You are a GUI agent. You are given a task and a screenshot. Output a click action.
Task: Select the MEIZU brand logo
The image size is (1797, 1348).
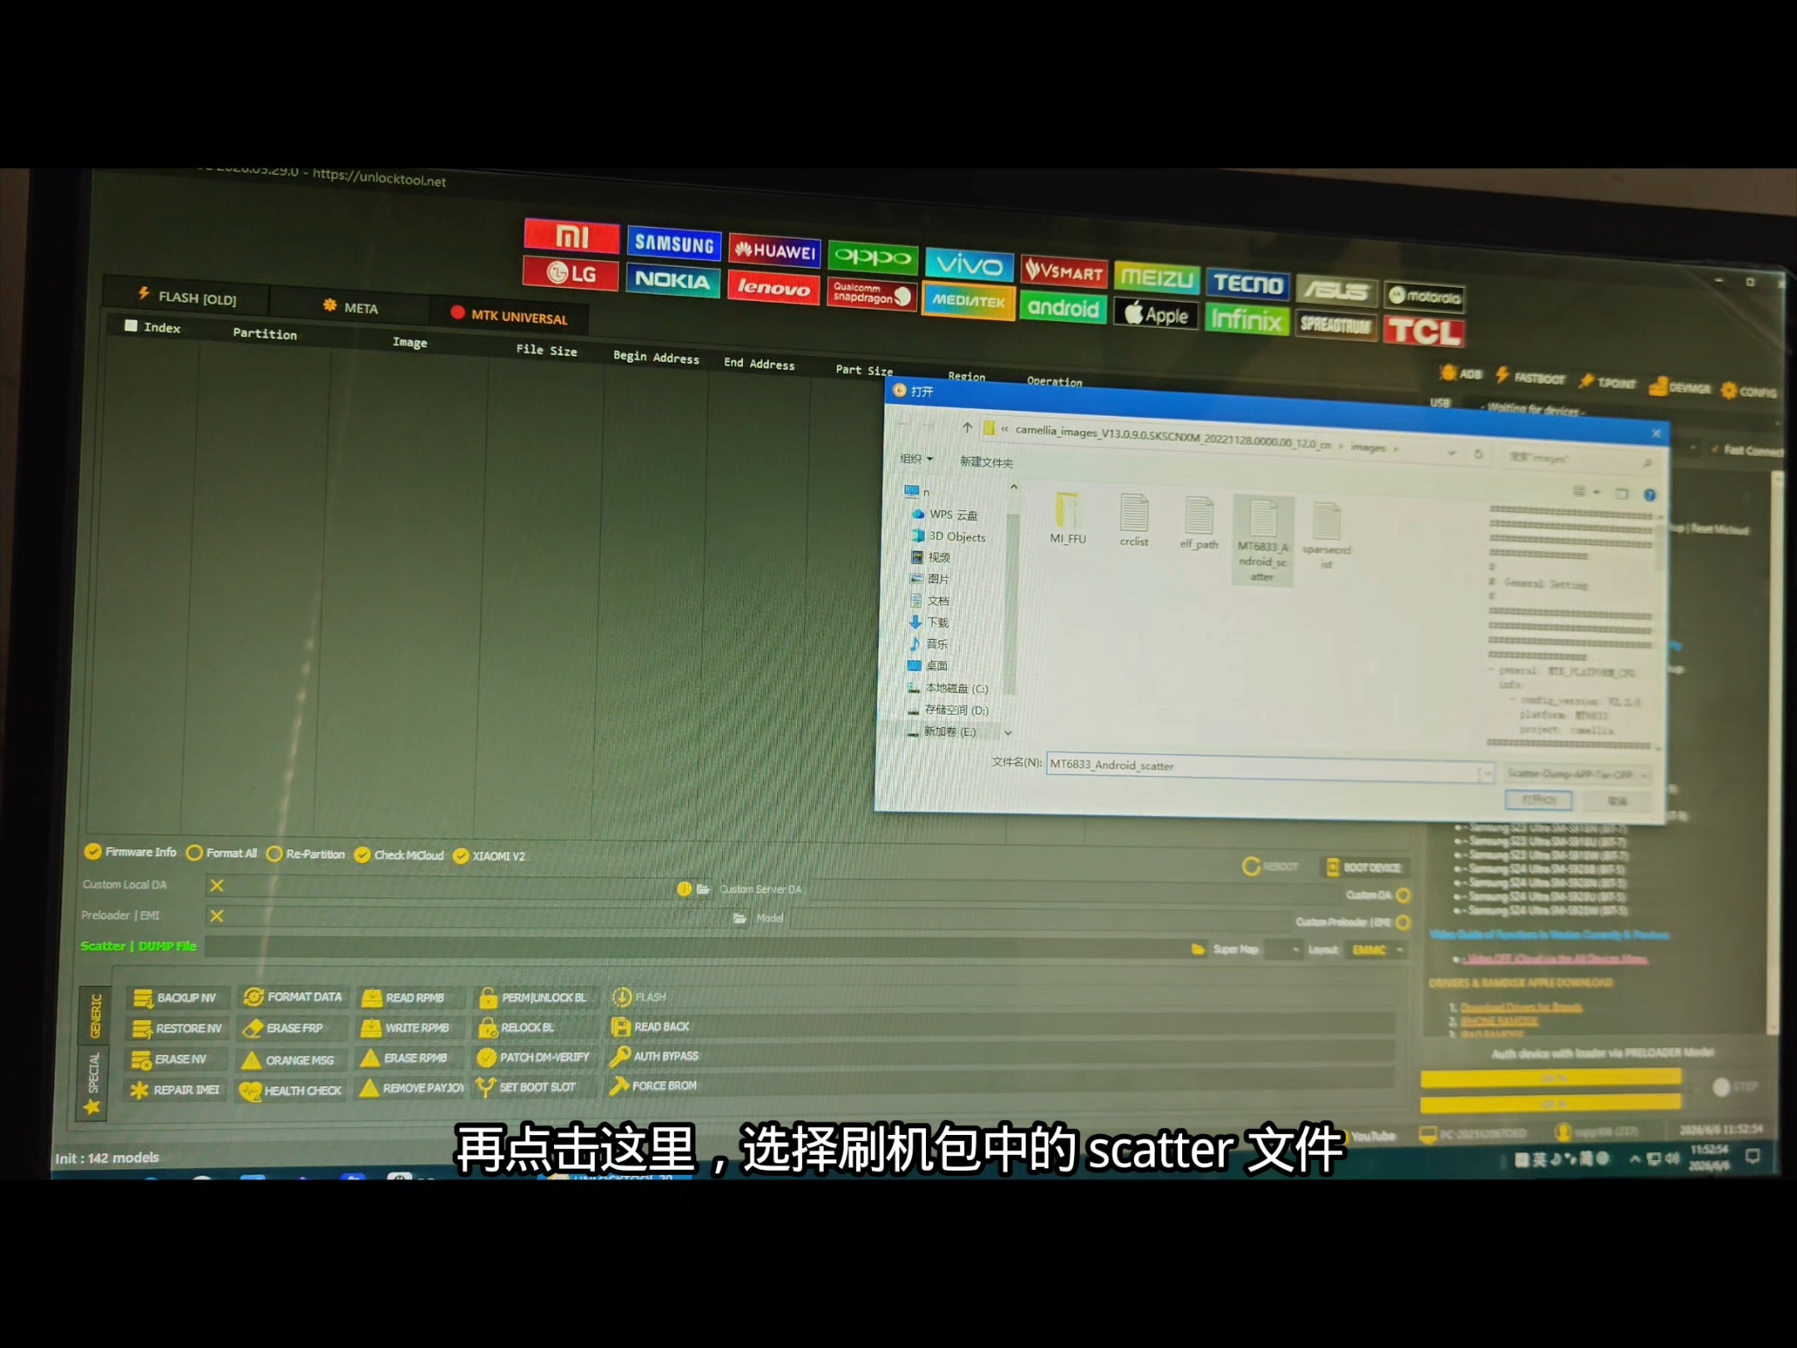1156,278
